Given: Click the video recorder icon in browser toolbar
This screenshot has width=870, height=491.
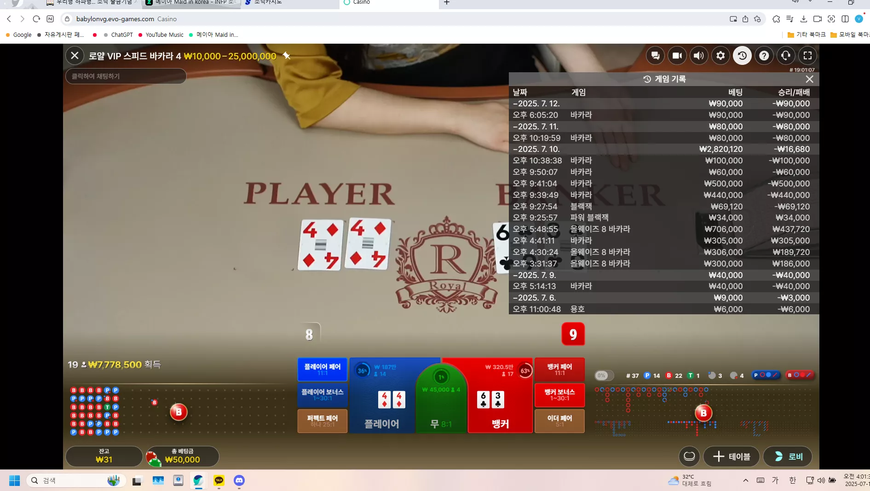Looking at the screenshot, I should pos(818,19).
